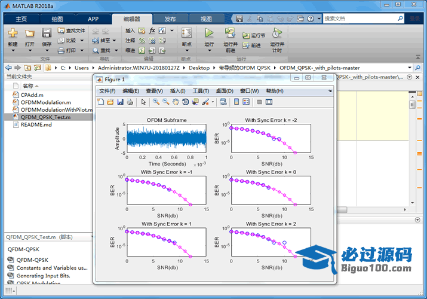Select README.md in file list

click(x=36, y=124)
